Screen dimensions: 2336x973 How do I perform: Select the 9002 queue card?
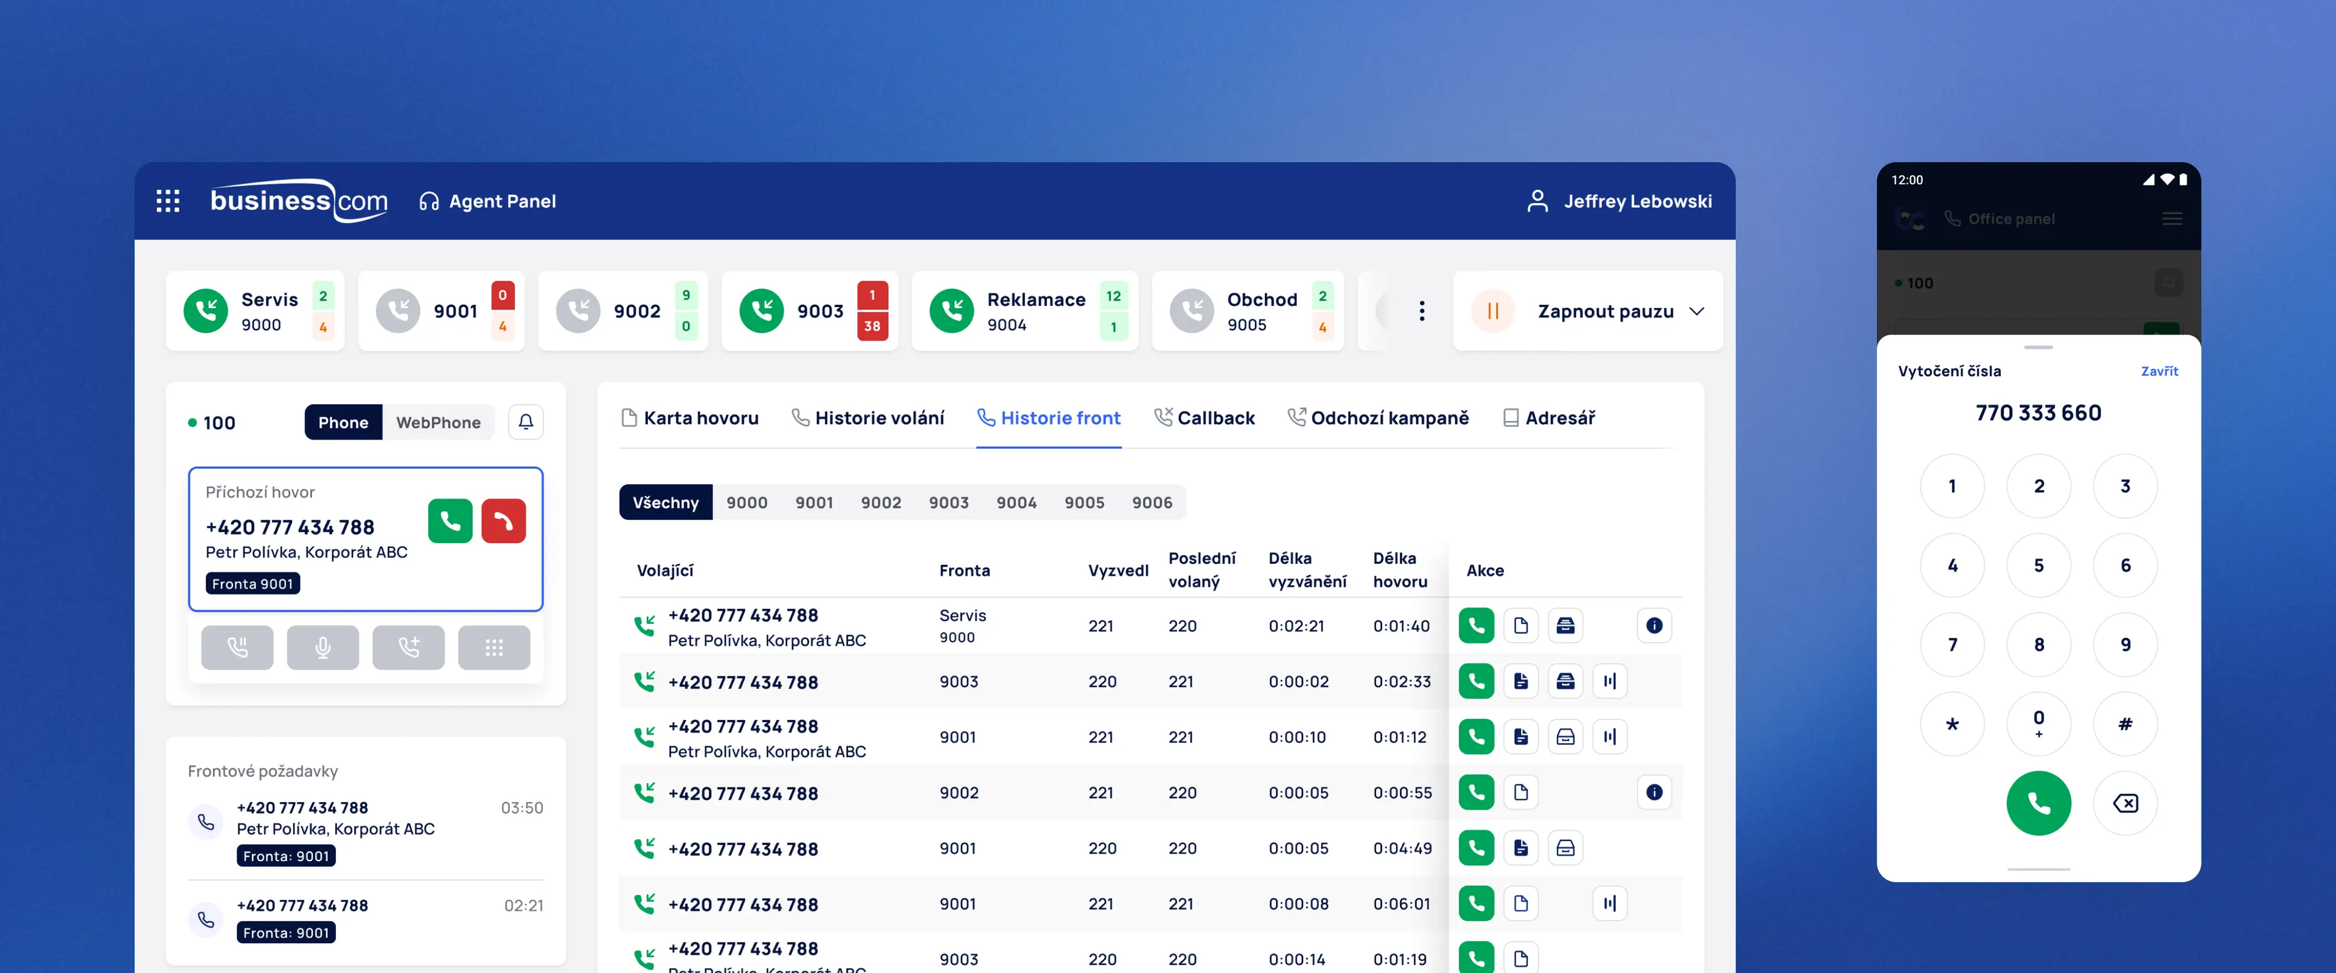point(623,311)
